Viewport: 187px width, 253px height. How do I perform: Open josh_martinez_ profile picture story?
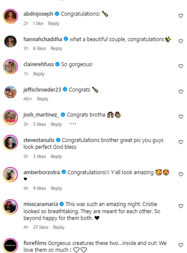tap(10, 117)
